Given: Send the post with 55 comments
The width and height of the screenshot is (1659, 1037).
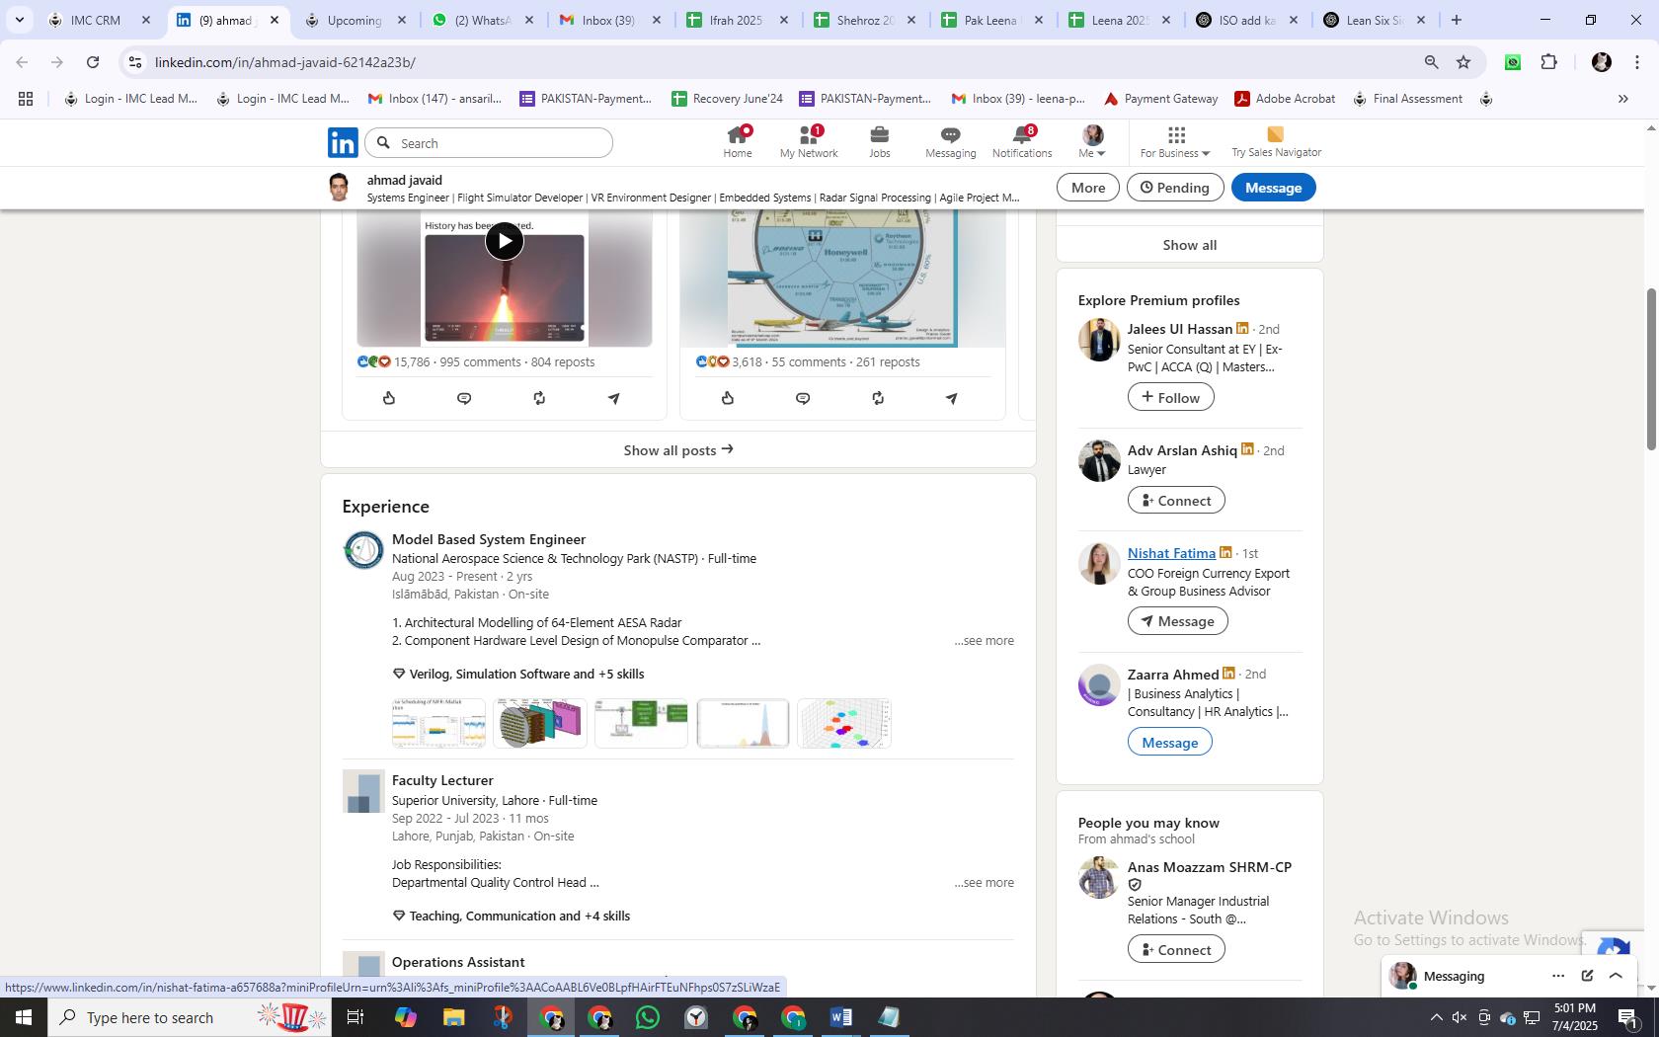Looking at the screenshot, I should (952, 398).
